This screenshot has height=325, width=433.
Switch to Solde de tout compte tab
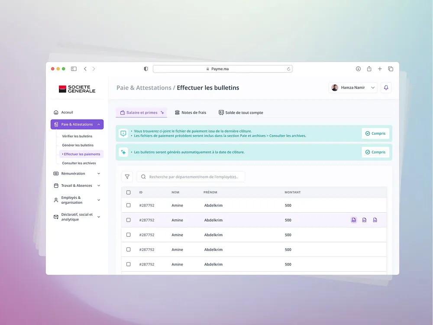pyautogui.click(x=241, y=113)
